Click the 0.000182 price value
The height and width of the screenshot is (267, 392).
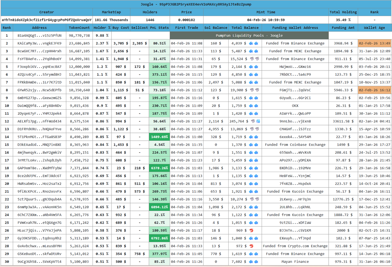pyautogui.click(x=187, y=20)
